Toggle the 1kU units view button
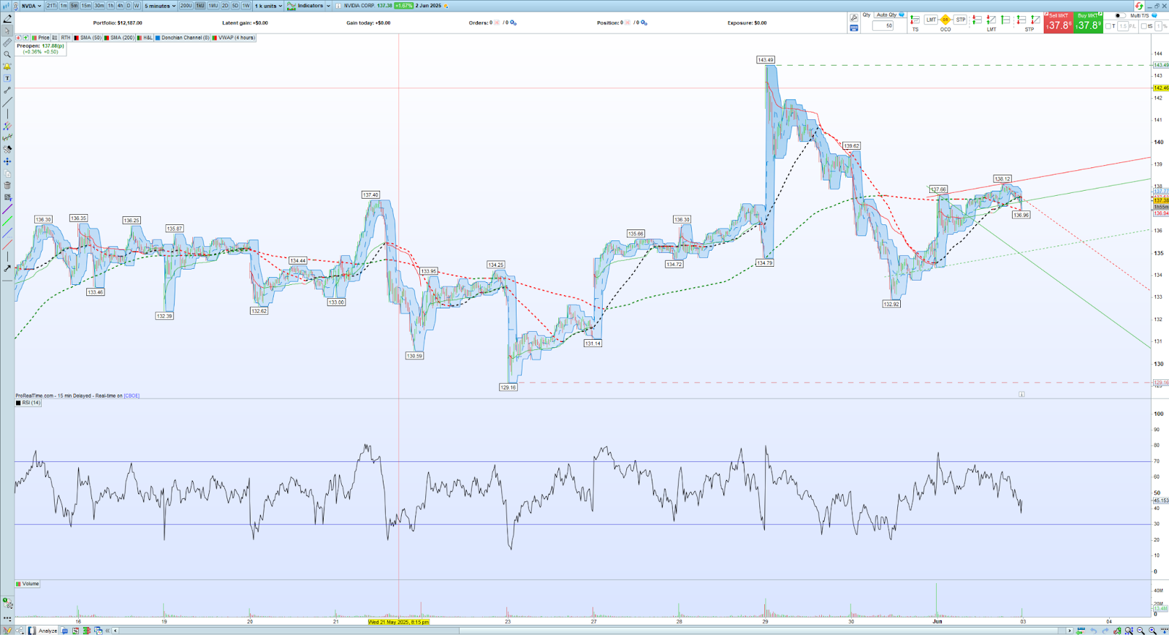The image size is (1169, 635). click(199, 6)
